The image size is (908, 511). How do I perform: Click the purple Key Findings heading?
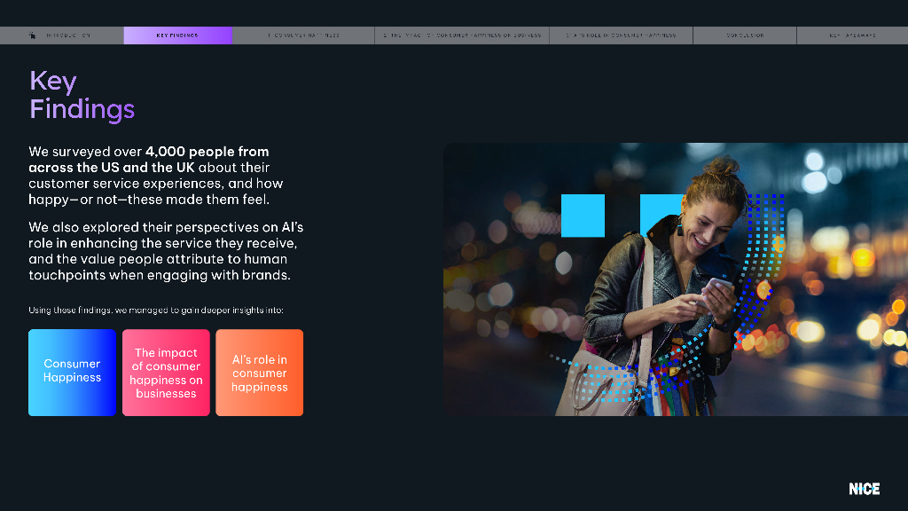pyautogui.click(x=82, y=95)
